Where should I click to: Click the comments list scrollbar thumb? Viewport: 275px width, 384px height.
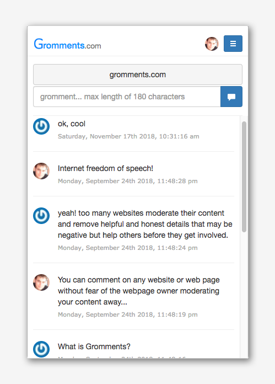(244, 177)
